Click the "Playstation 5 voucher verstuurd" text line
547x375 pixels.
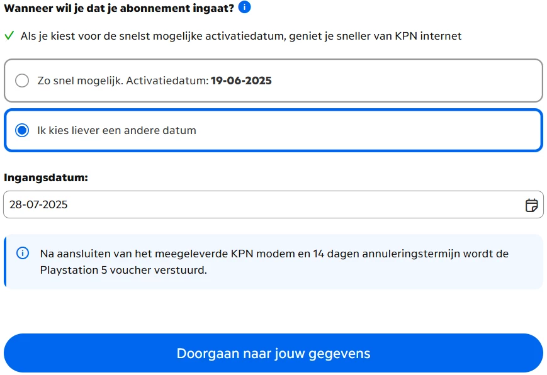click(x=123, y=270)
